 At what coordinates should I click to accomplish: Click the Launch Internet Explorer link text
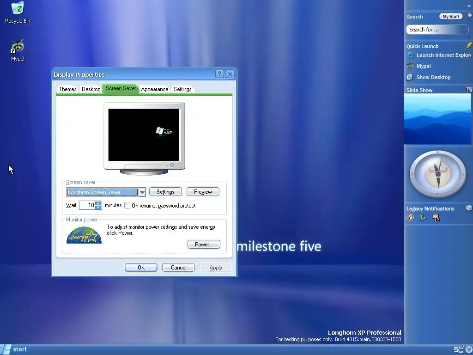click(444, 55)
